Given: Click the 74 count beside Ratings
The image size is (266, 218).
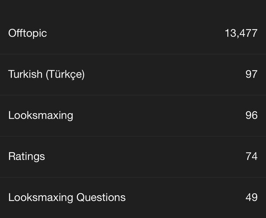Looking at the screenshot, I should click(251, 156).
